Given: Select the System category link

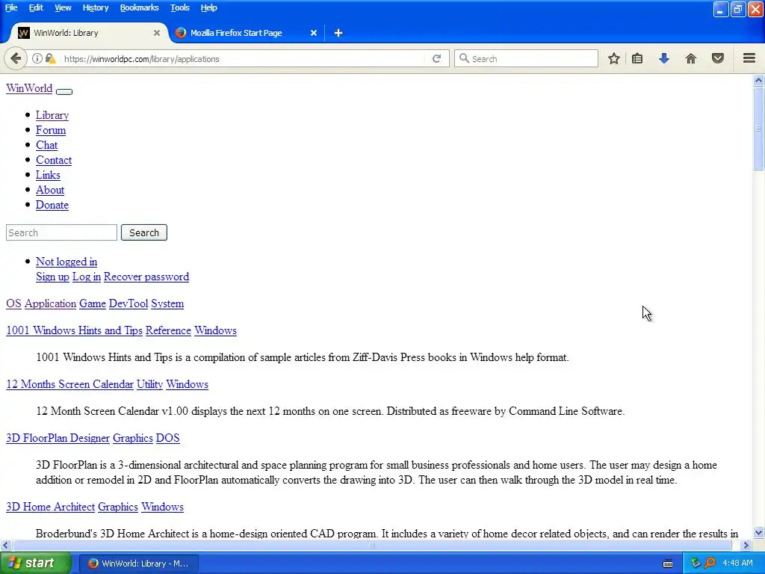Looking at the screenshot, I should pyautogui.click(x=167, y=303).
